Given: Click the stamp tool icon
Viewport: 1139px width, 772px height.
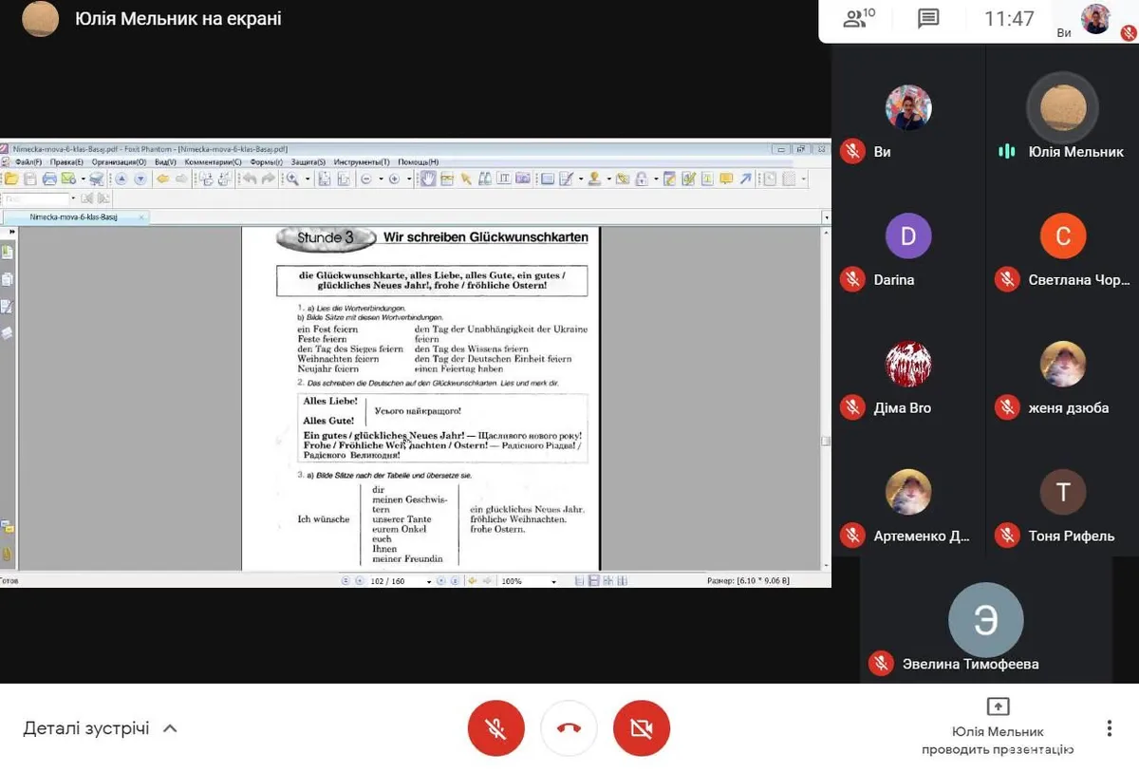Looking at the screenshot, I should tap(594, 179).
